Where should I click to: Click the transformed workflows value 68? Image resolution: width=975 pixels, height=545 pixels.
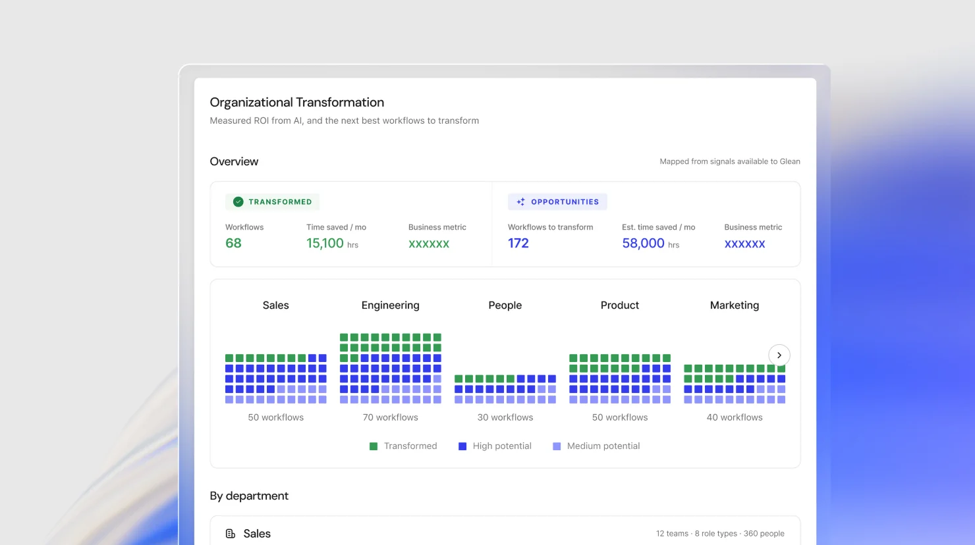point(234,244)
